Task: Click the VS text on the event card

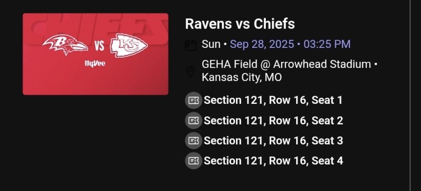Action: tap(99, 46)
